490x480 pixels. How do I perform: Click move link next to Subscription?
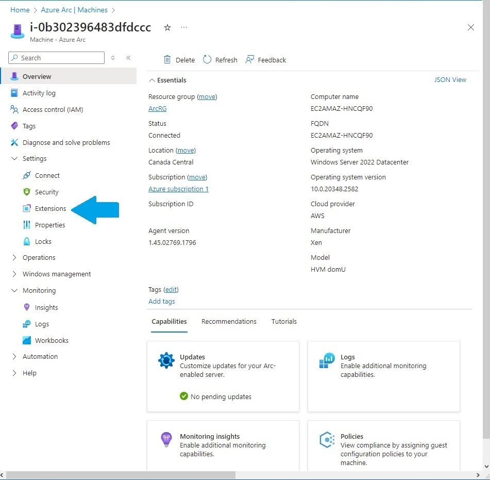pyautogui.click(x=197, y=177)
